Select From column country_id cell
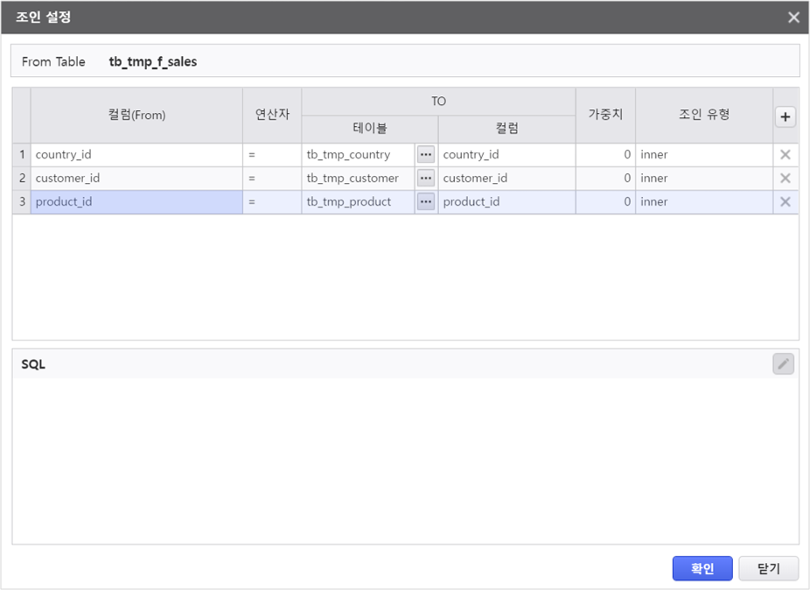 pos(136,155)
